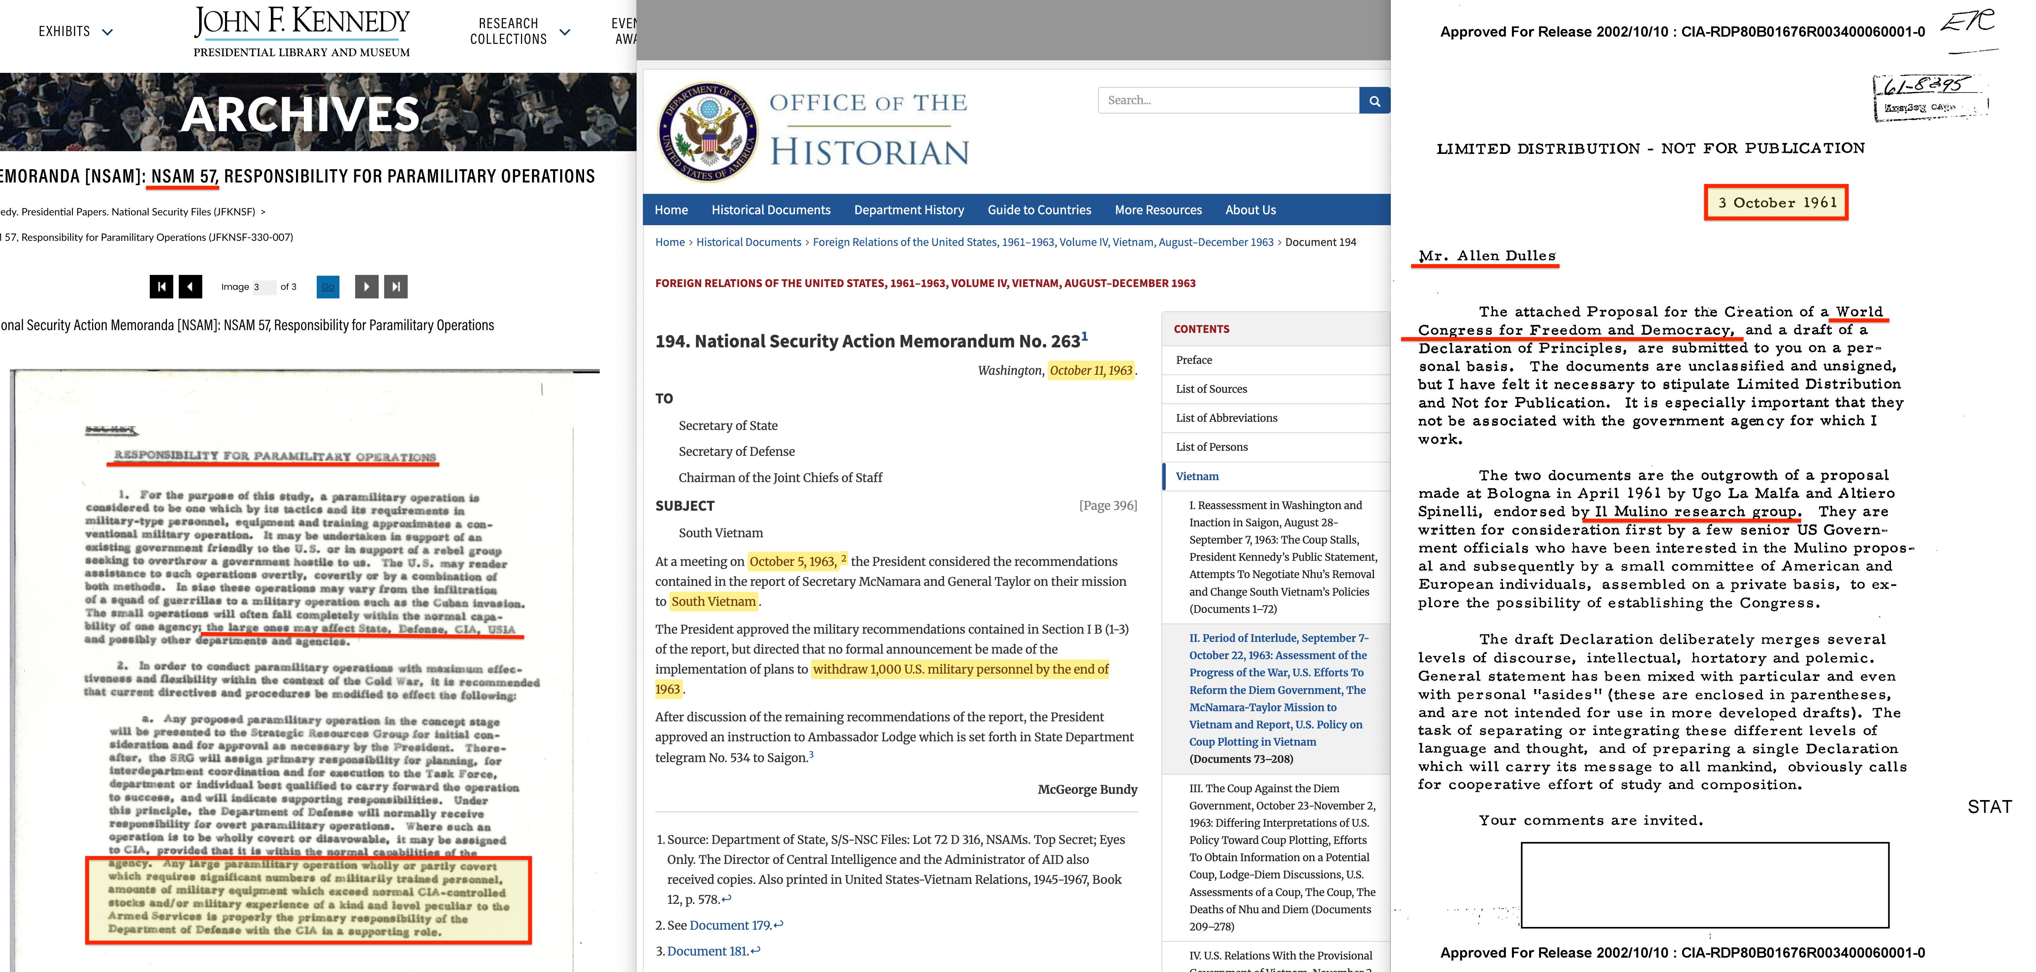Click footnote 2 marker after October 5, 1963
The height and width of the screenshot is (972, 2036).
(x=843, y=558)
